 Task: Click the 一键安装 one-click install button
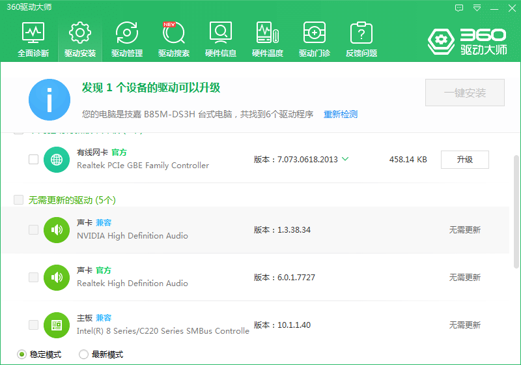tap(465, 93)
